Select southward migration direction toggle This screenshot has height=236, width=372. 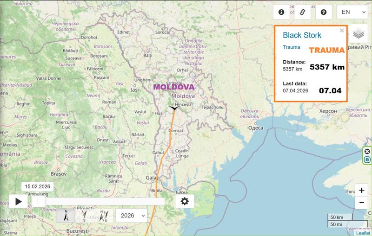tap(85, 216)
